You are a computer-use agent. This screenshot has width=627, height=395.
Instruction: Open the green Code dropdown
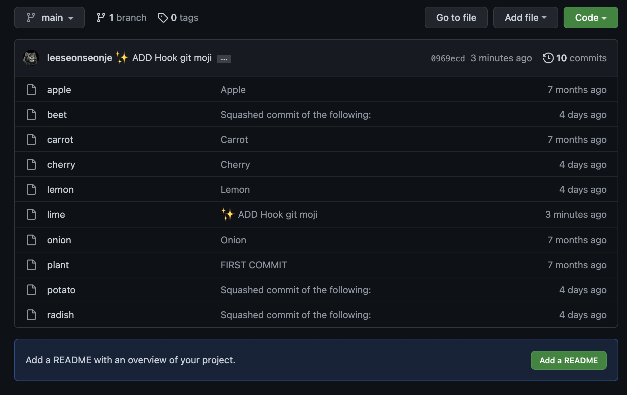pos(591,18)
